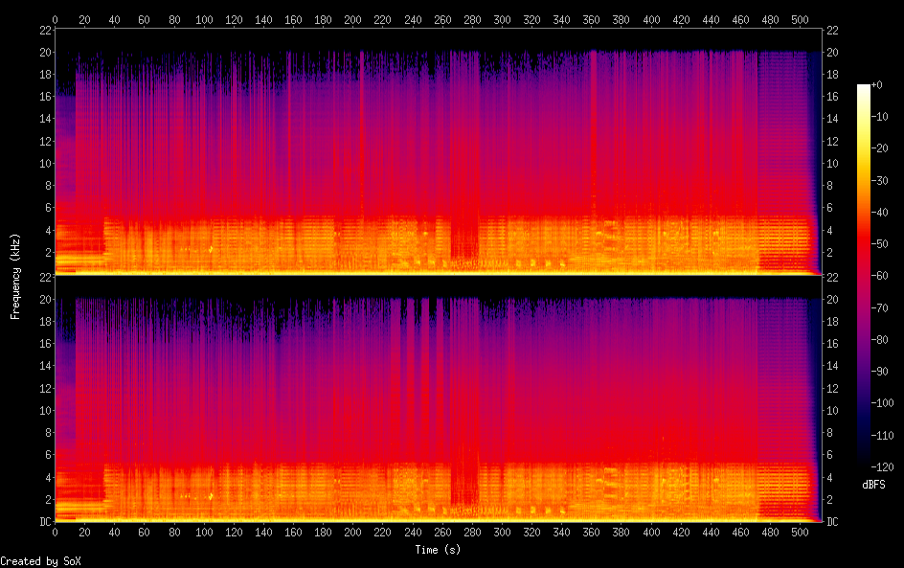
Task: Select the "+0" label on the color scale
Action: pyautogui.click(x=877, y=84)
